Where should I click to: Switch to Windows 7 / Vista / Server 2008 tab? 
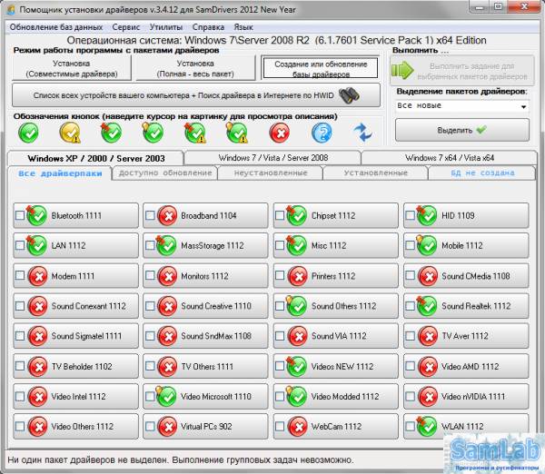(x=272, y=158)
